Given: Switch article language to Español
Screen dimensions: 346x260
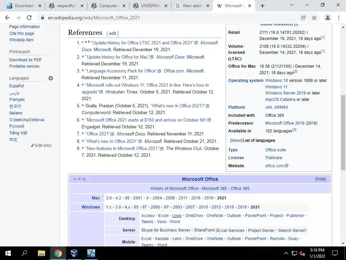Looking at the screenshot, I should tap(17, 86).
